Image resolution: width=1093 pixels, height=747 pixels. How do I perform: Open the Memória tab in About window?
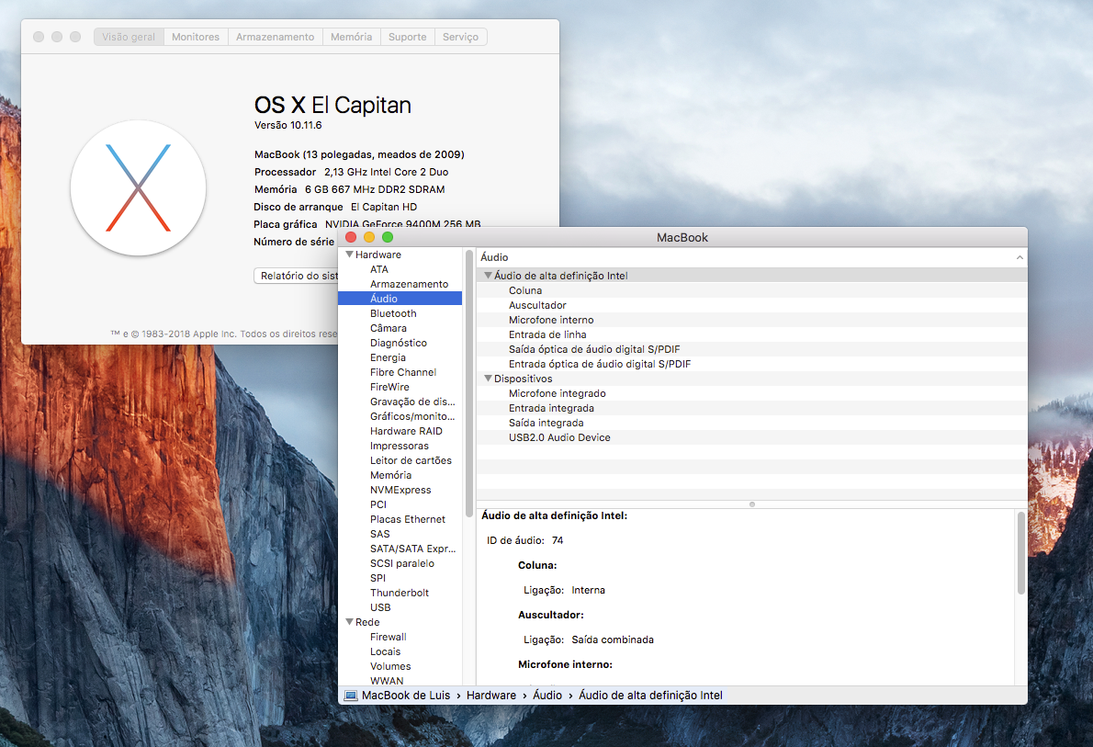[351, 37]
